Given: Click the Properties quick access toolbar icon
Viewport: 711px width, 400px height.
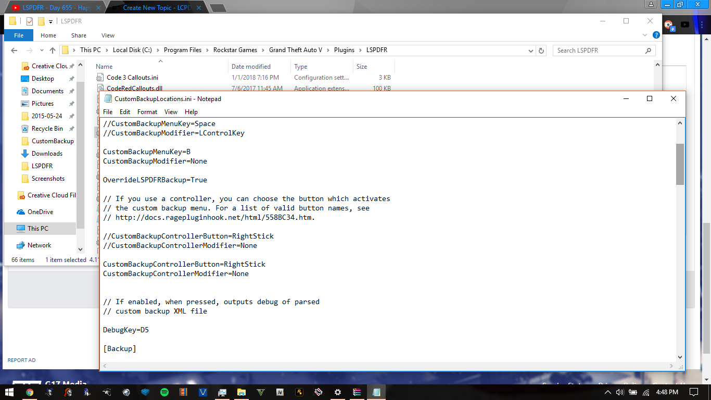Looking at the screenshot, I should click(x=30, y=21).
